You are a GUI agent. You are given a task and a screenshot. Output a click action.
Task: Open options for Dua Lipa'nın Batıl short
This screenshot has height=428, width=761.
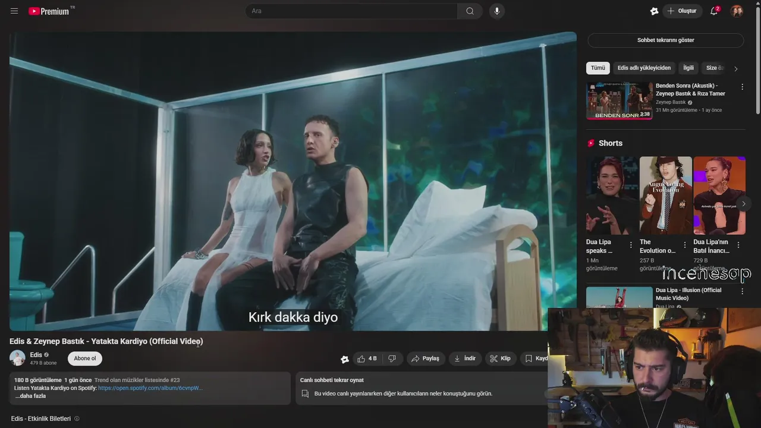click(738, 245)
